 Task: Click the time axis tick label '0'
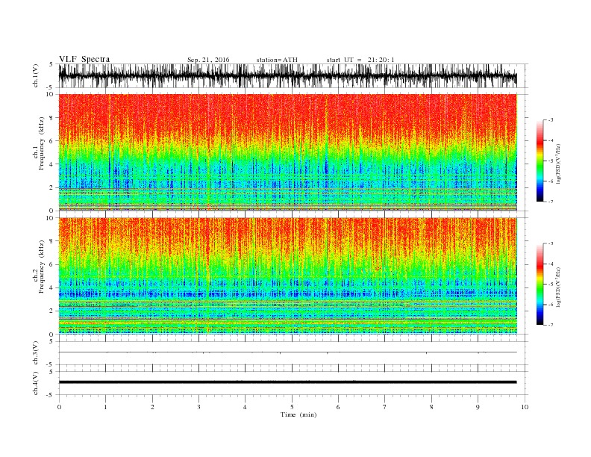point(59,407)
